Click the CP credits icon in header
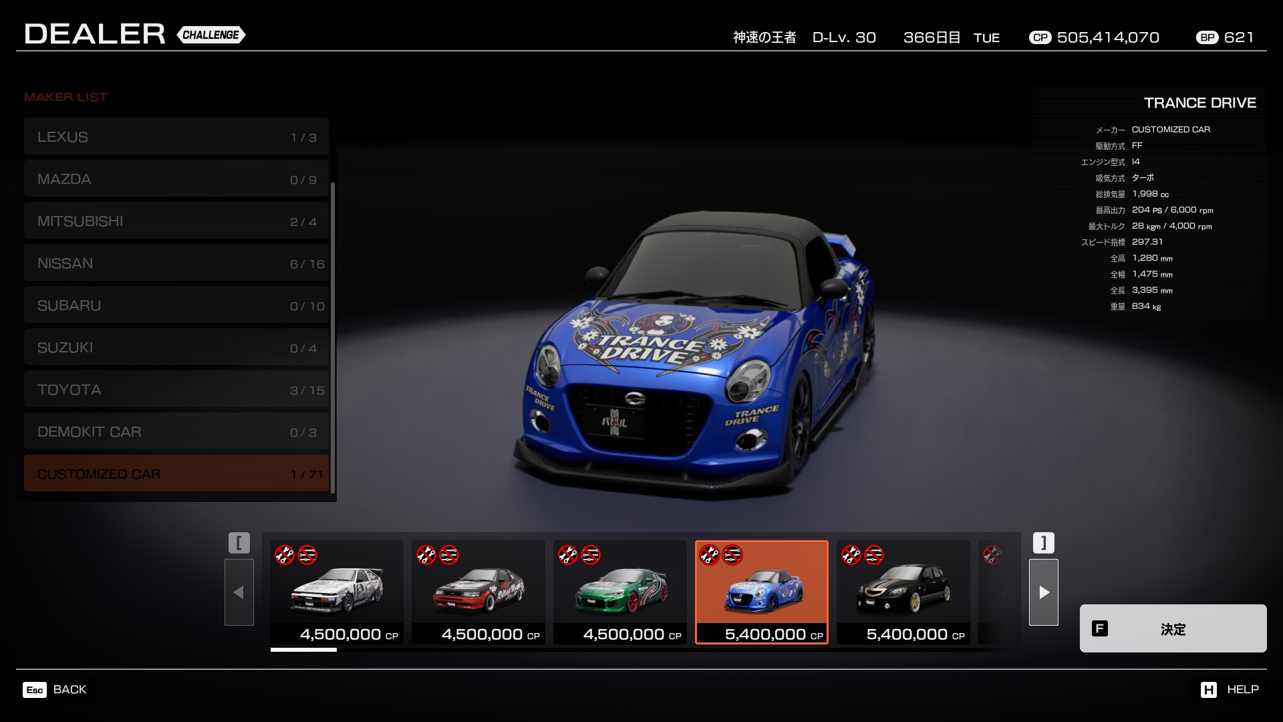This screenshot has height=722, width=1283. [1040, 37]
